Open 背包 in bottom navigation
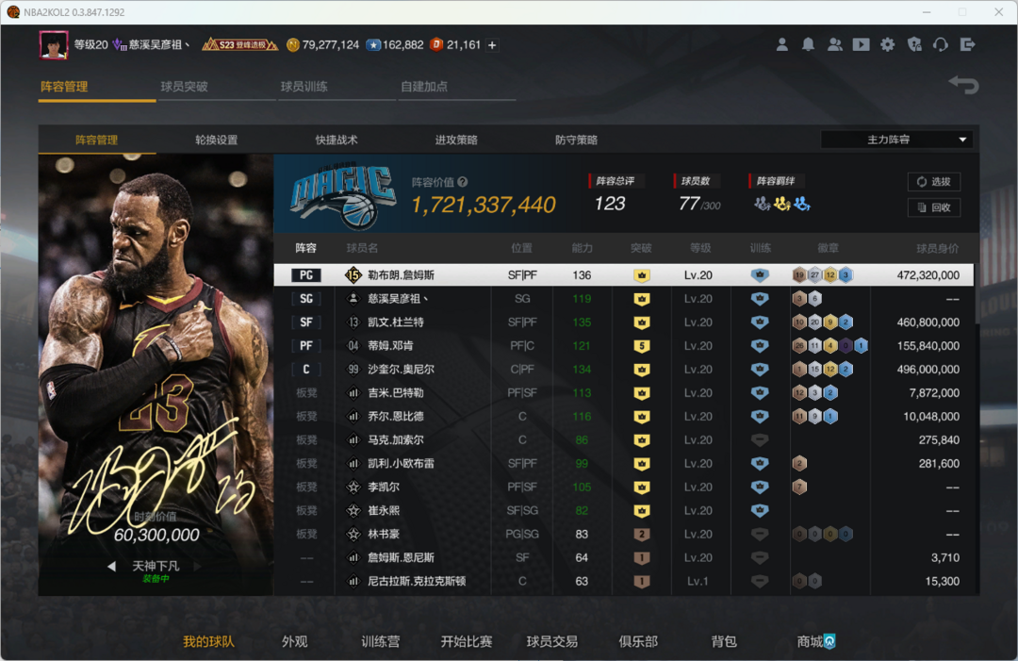The height and width of the screenshot is (661, 1018). click(724, 641)
